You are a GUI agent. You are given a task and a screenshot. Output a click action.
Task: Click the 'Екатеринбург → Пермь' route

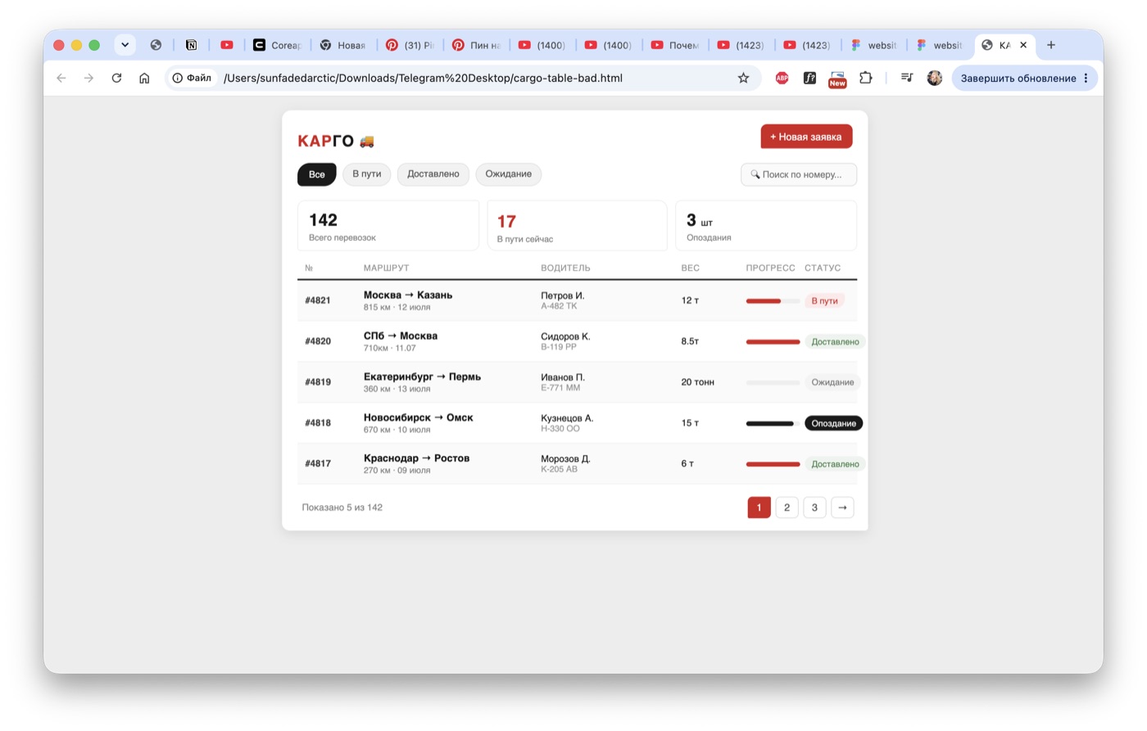422,377
